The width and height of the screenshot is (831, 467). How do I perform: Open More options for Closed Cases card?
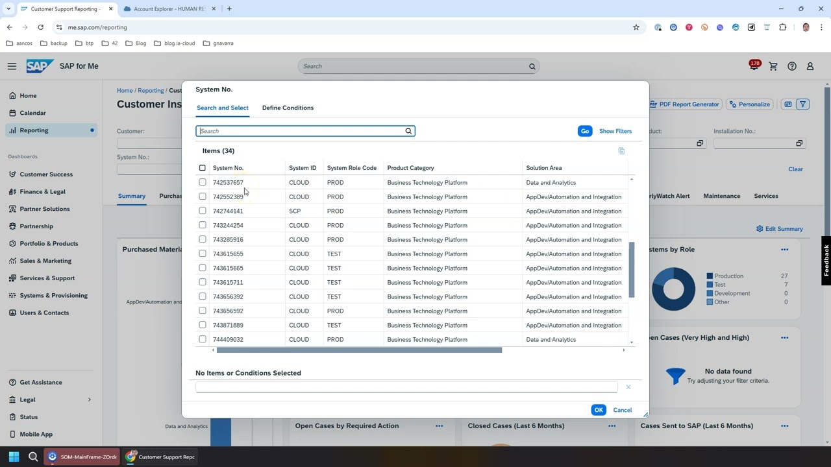tap(612, 425)
